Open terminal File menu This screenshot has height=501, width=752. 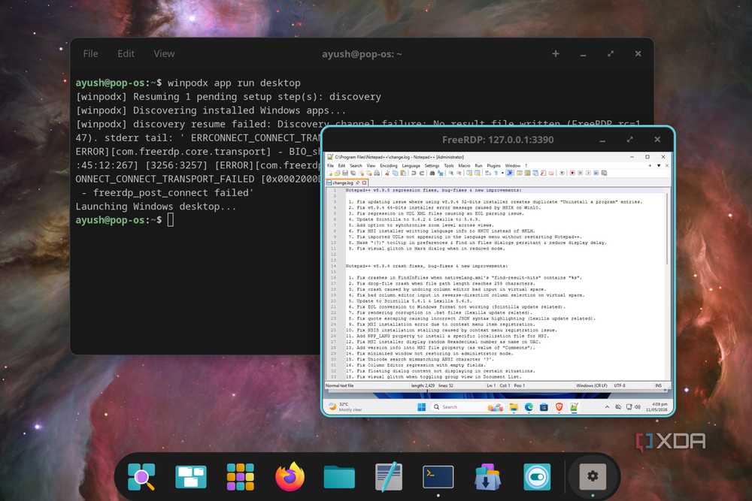91,53
